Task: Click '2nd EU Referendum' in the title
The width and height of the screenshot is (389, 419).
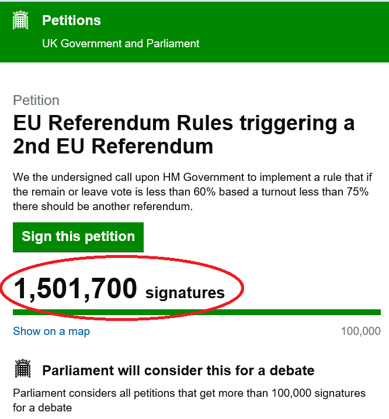Action: (113, 146)
